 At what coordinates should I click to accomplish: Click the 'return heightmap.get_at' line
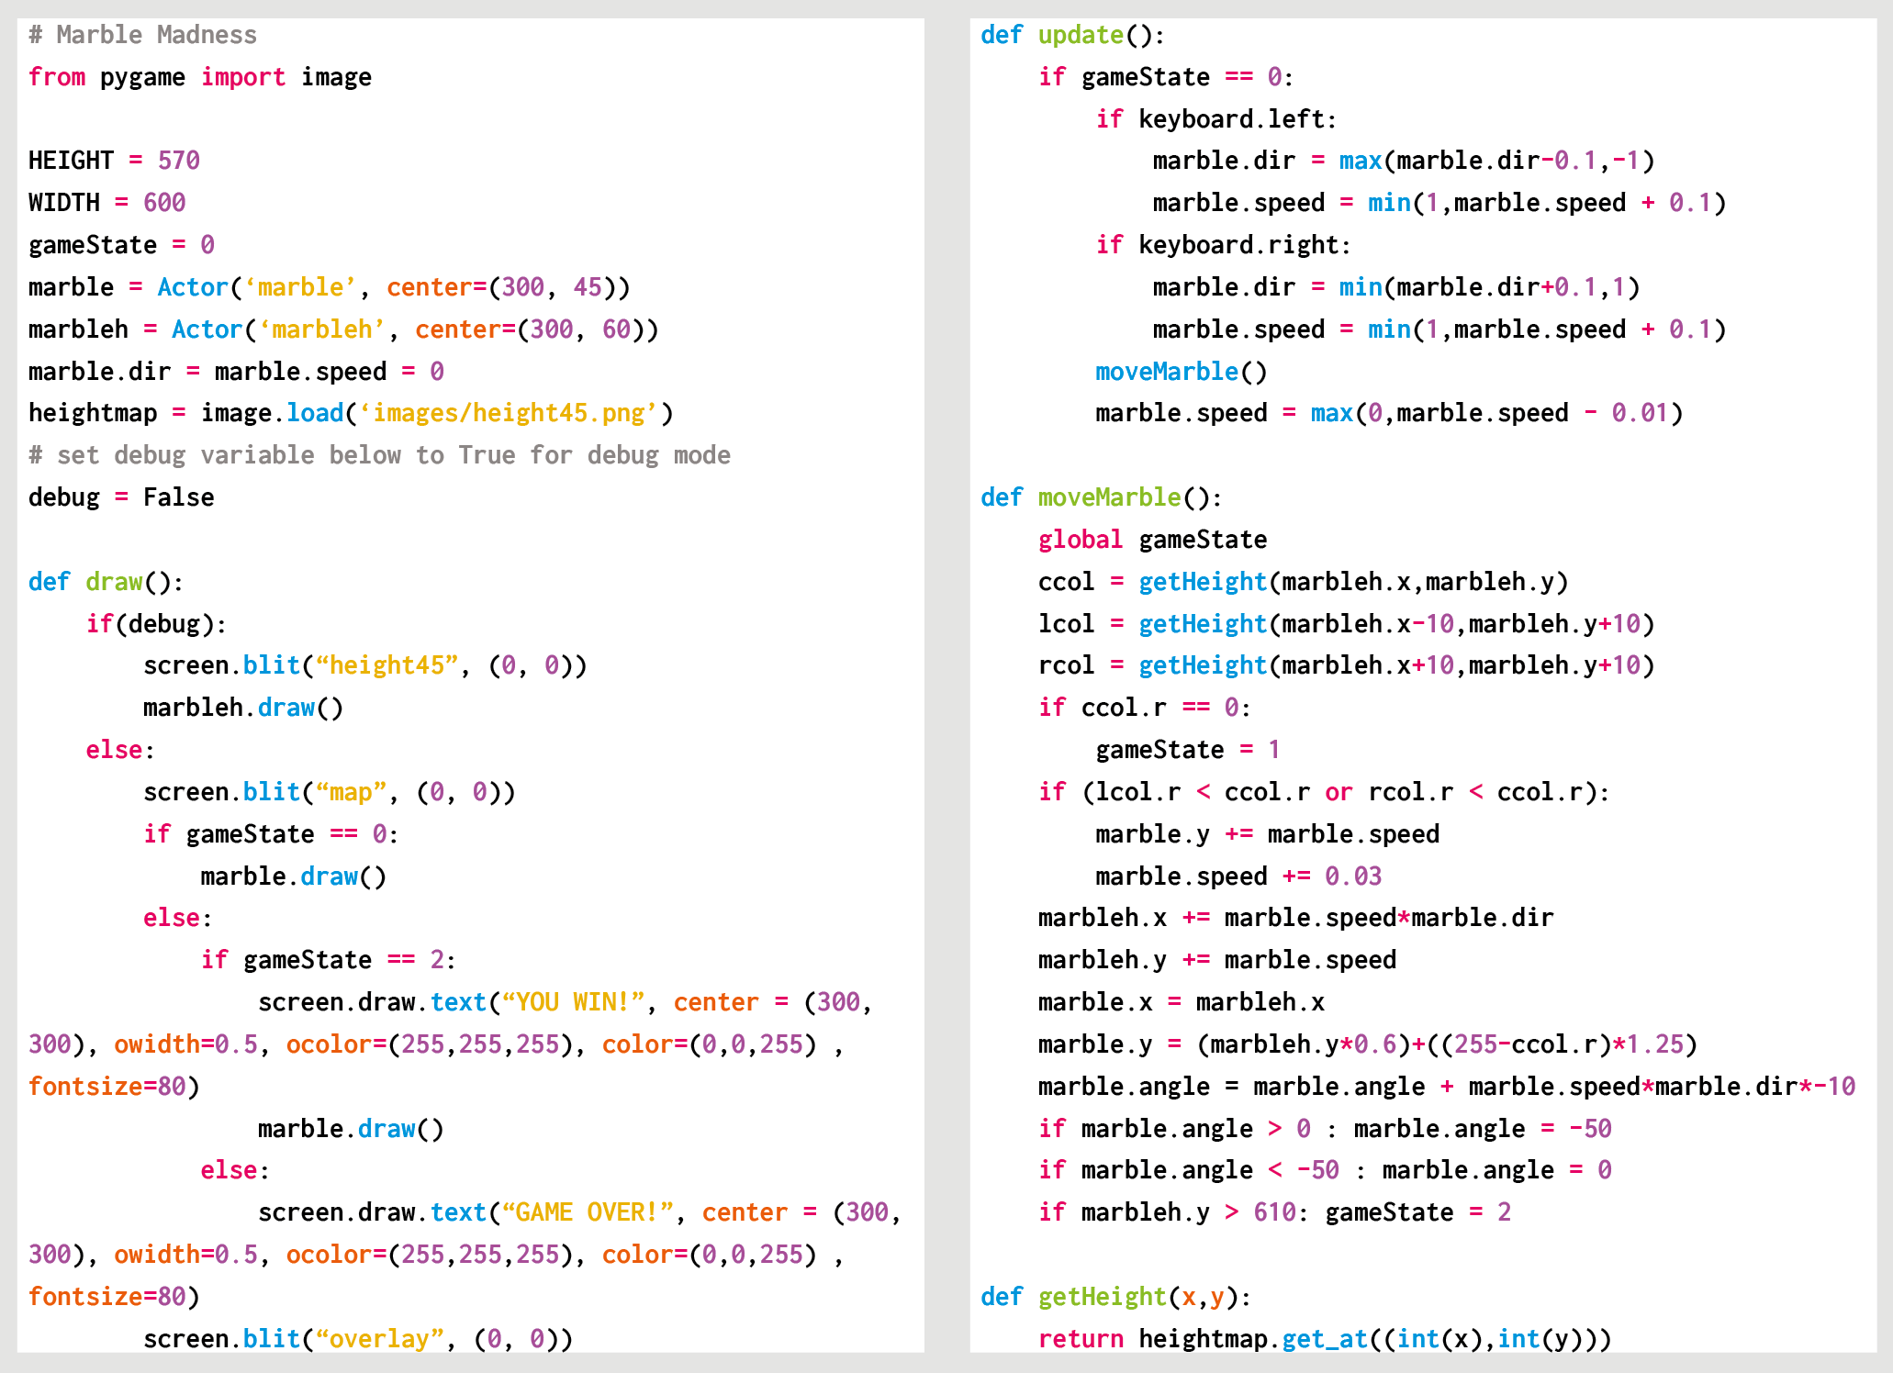1323,1339
